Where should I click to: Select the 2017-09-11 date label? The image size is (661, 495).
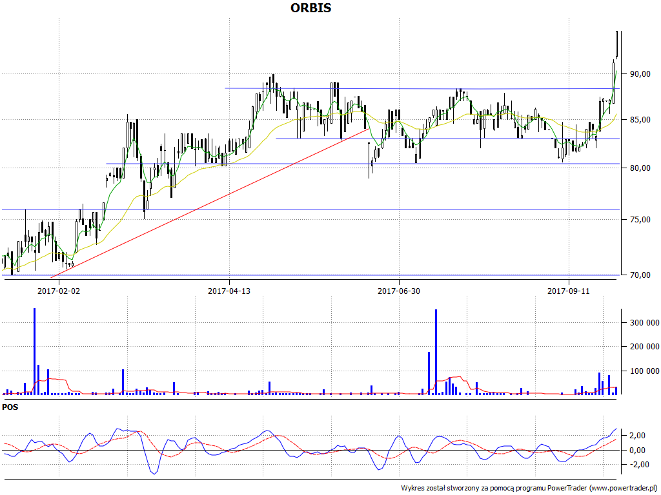click(x=568, y=291)
